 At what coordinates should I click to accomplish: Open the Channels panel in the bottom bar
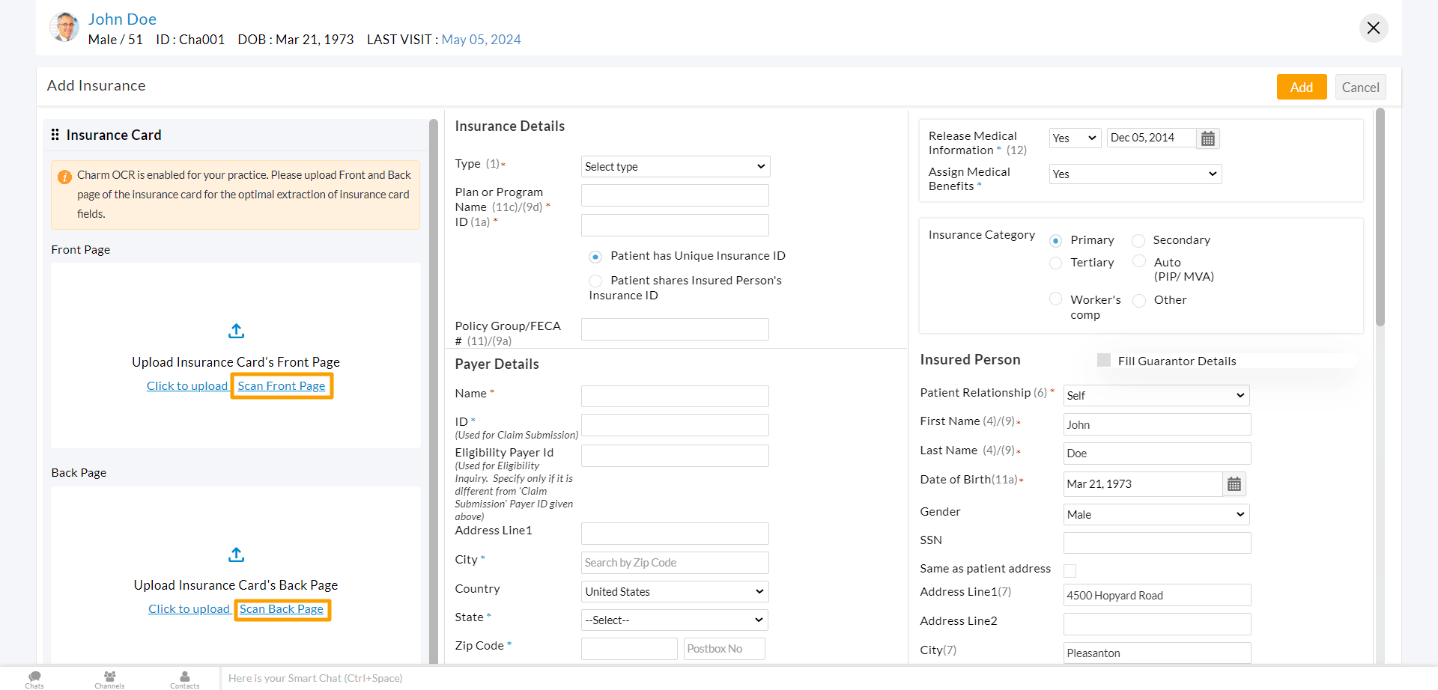point(109,678)
